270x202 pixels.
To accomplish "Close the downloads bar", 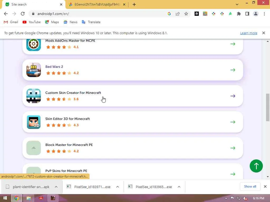I will click(x=265, y=186).
